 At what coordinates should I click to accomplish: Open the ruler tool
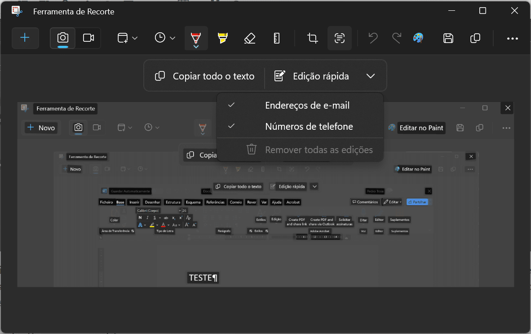pyautogui.click(x=276, y=38)
